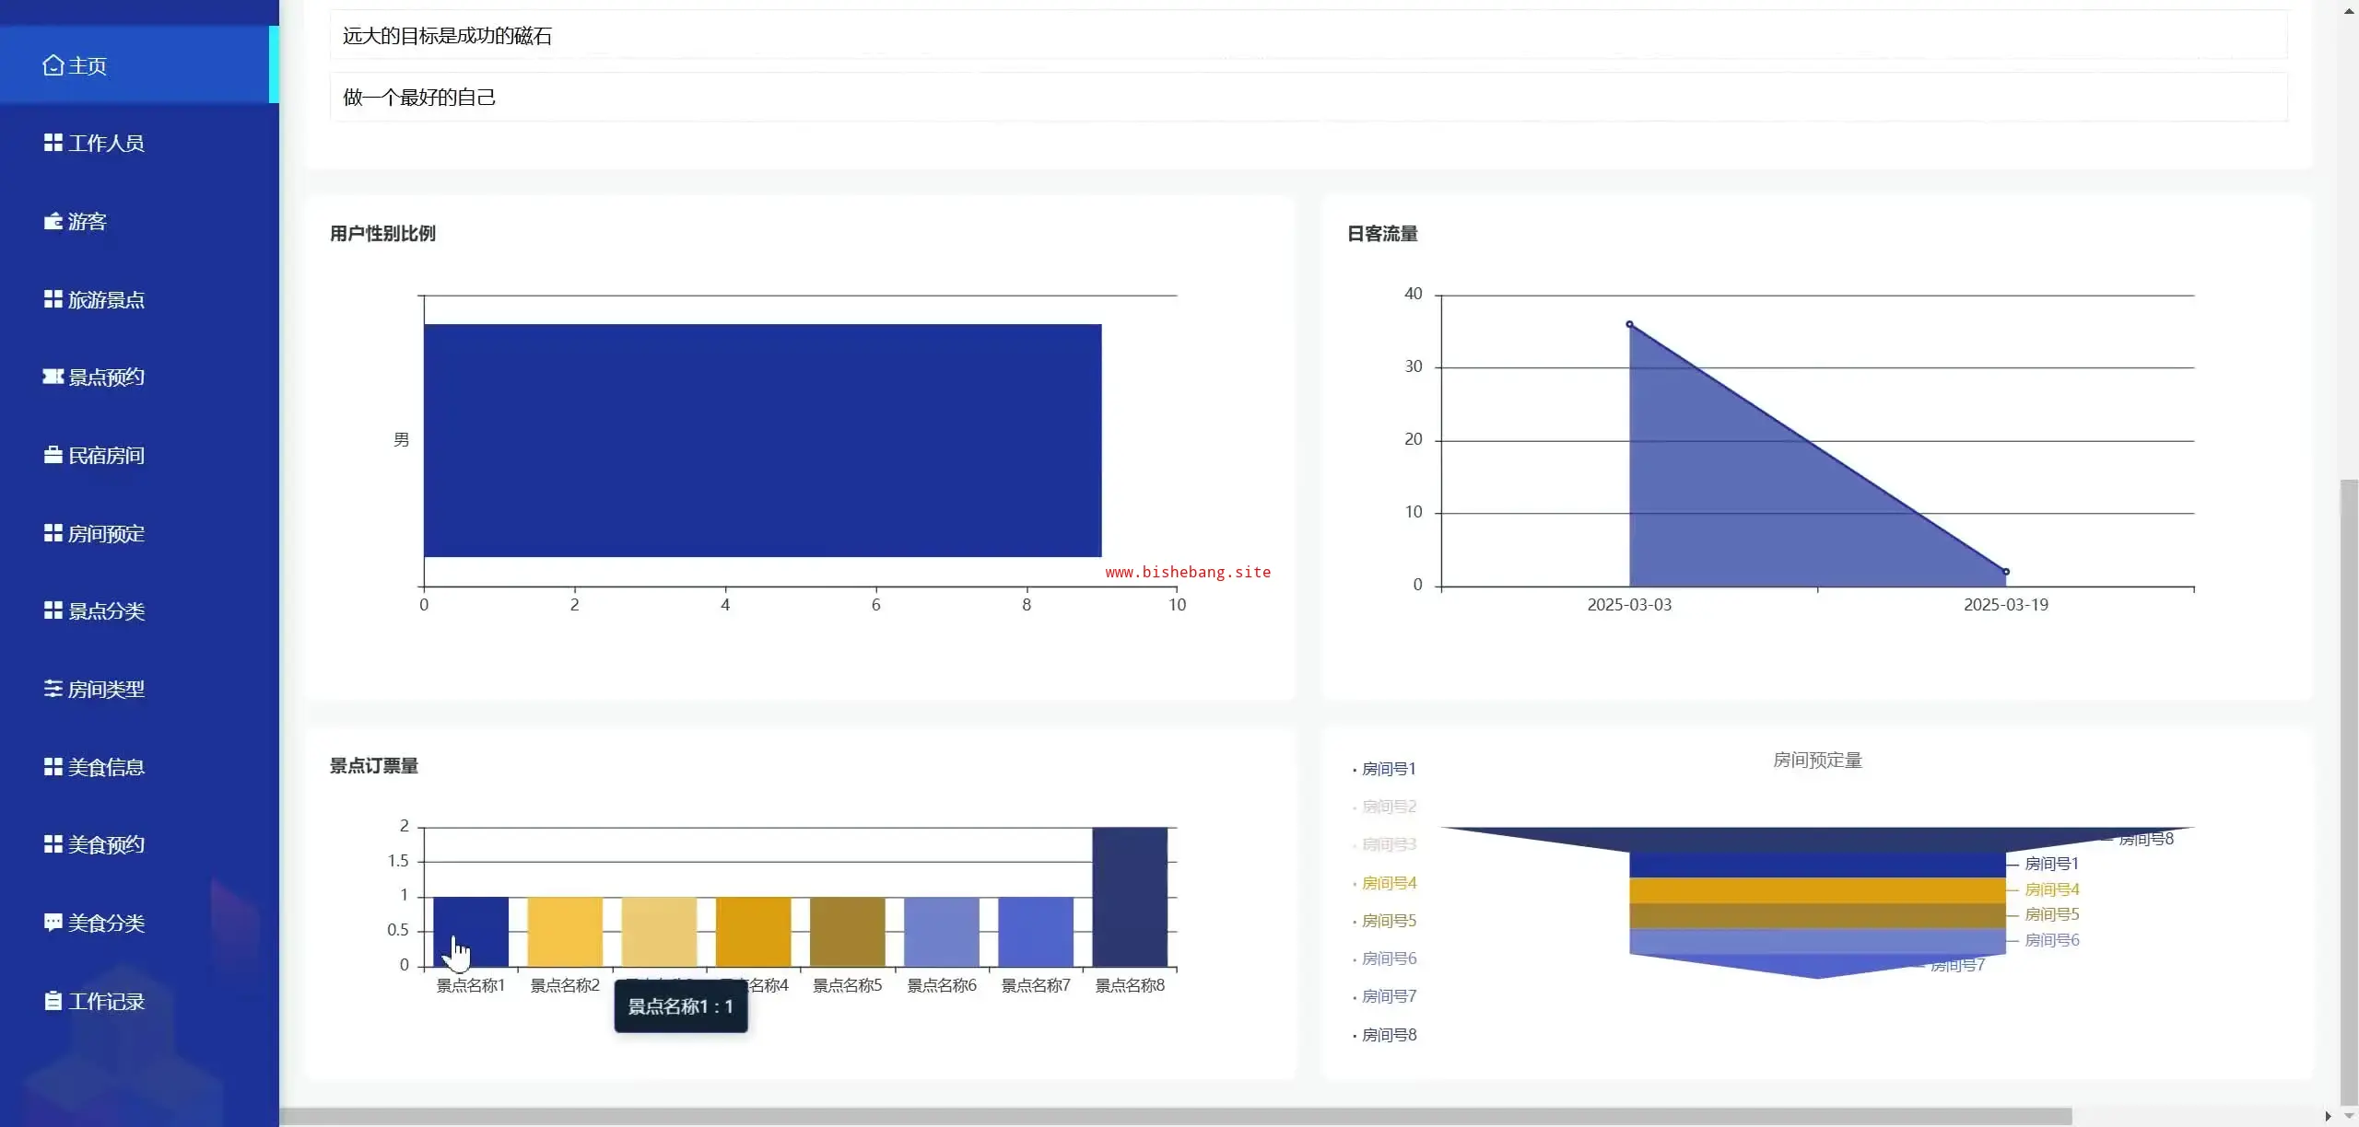This screenshot has width=2359, height=1127.
Task: Toggle the yellow 房间号4 legend item
Action: point(1388,883)
